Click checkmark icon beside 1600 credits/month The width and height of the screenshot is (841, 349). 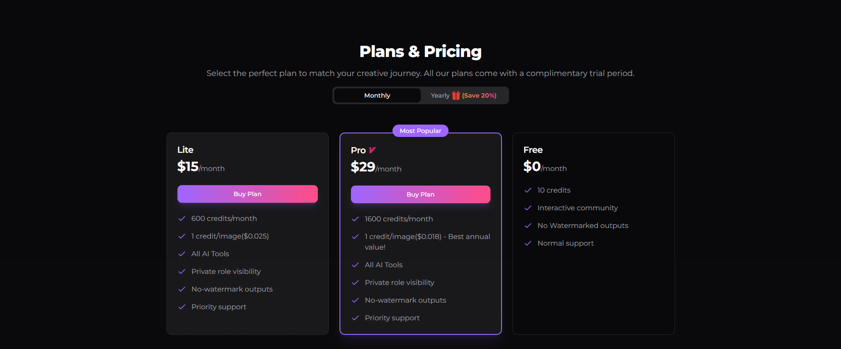pos(355,219)
